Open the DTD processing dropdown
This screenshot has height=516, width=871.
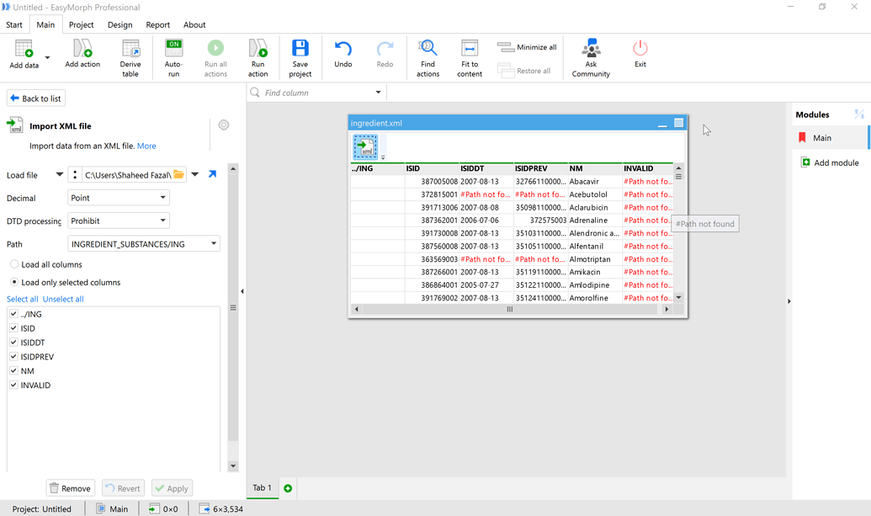pyautogui.click(x=116, y=221)
